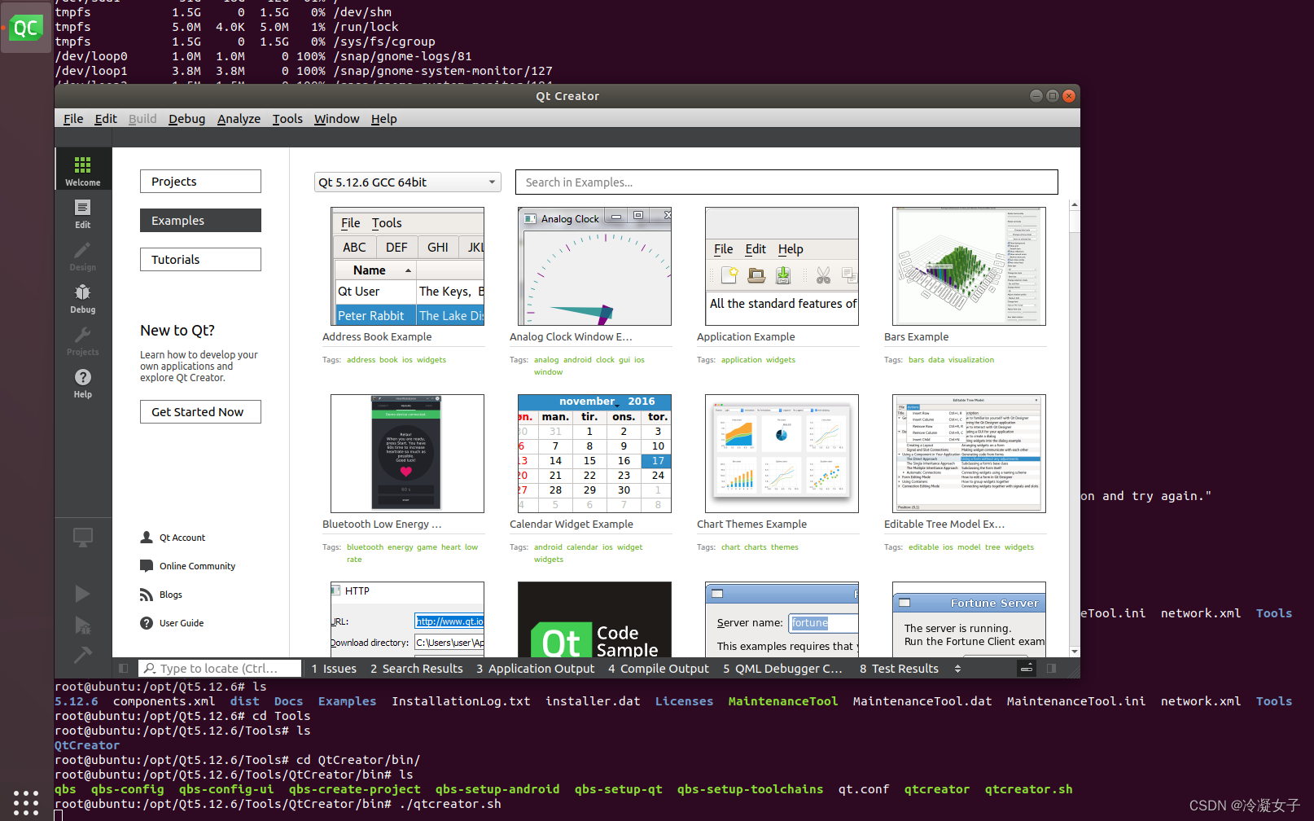
Task: Open Projects mode in sidebar
Action: (x=83, y=340)
